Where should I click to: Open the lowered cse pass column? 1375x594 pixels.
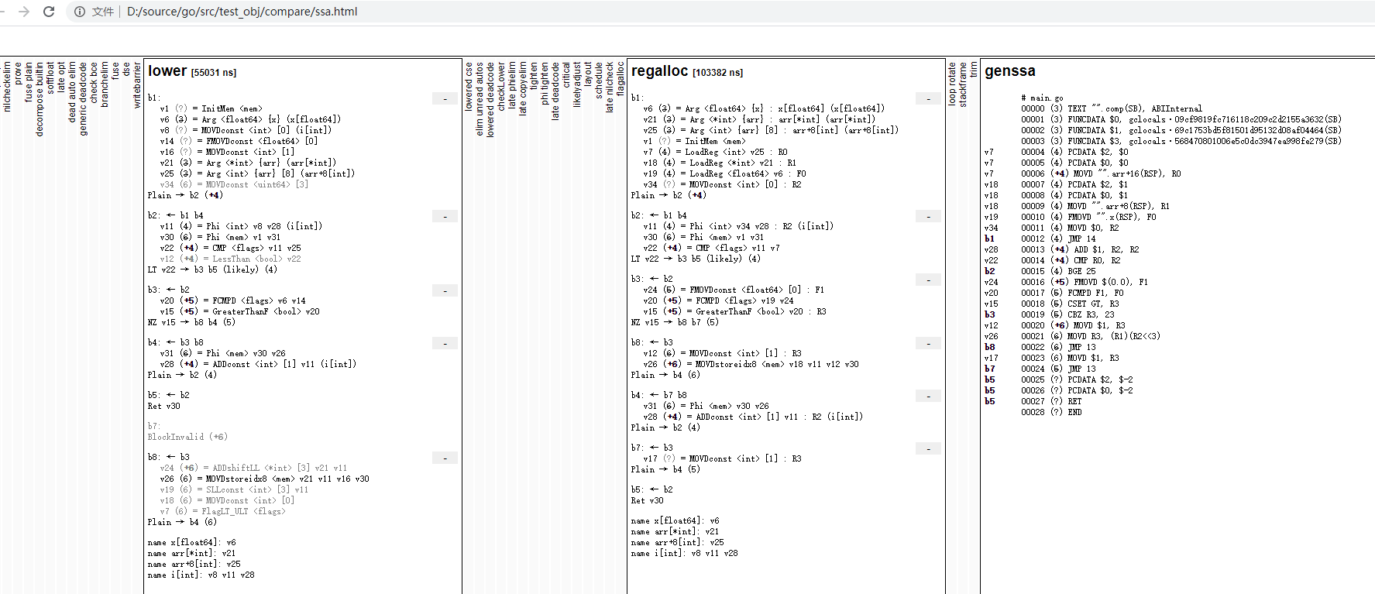[x=469, y=87]
